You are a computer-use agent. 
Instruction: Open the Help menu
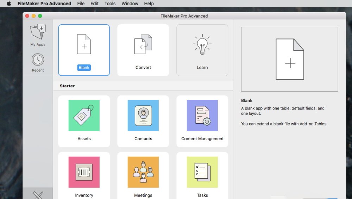149,4
